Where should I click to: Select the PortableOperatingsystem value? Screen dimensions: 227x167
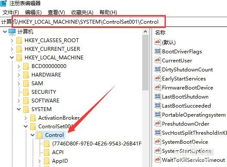[194, 115]
